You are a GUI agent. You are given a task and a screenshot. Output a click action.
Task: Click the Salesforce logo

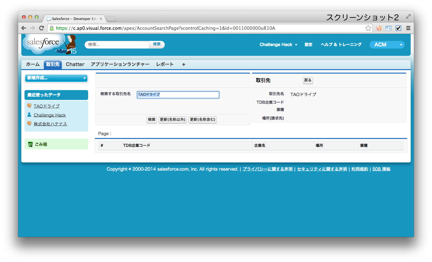(x=49, y=44)
